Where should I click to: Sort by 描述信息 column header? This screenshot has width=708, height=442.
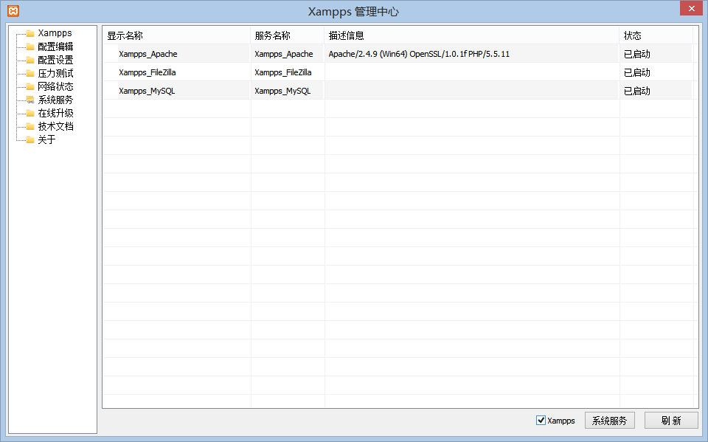coord(471,35)
